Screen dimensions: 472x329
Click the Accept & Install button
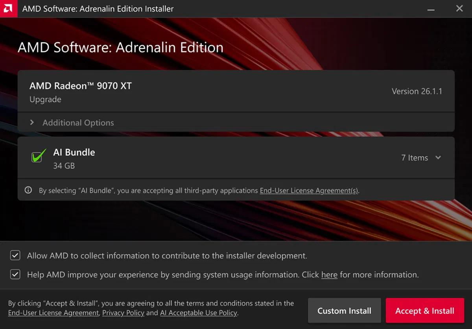pos(425,311)
